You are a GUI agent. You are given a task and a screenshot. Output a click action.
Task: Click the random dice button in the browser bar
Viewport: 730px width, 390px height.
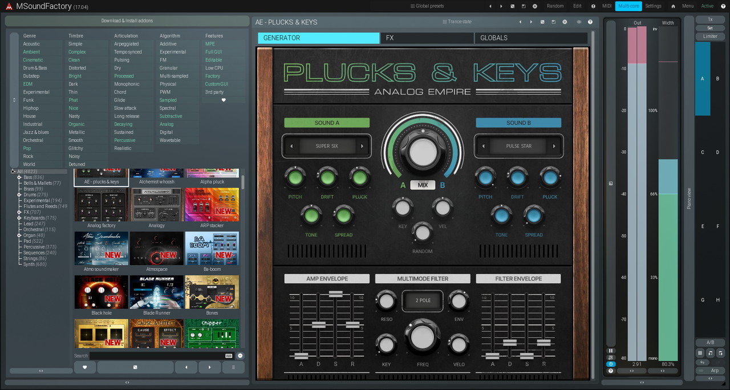pyautogui.click(x=135, y=367)
